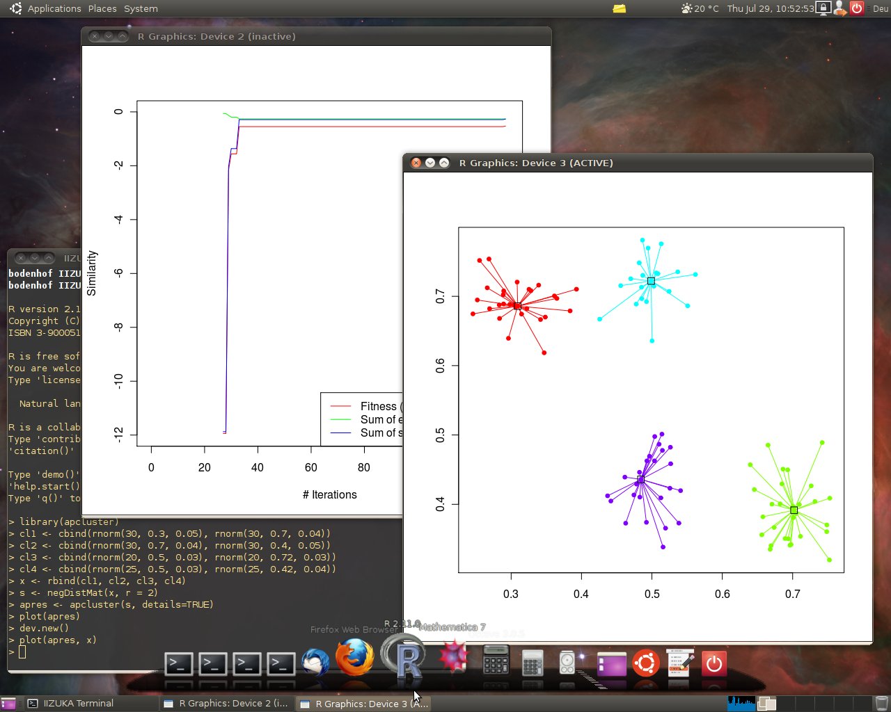This screenshot has height=712, width=891.
Task: Select R Graphics: Device 2 taskbar button
Action: (226, 704)
